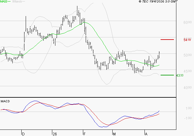Image resolution: width=194 pixels, height=136 pixels.
Task: Click the 6000 price axis label
Action: click(188, 22)
